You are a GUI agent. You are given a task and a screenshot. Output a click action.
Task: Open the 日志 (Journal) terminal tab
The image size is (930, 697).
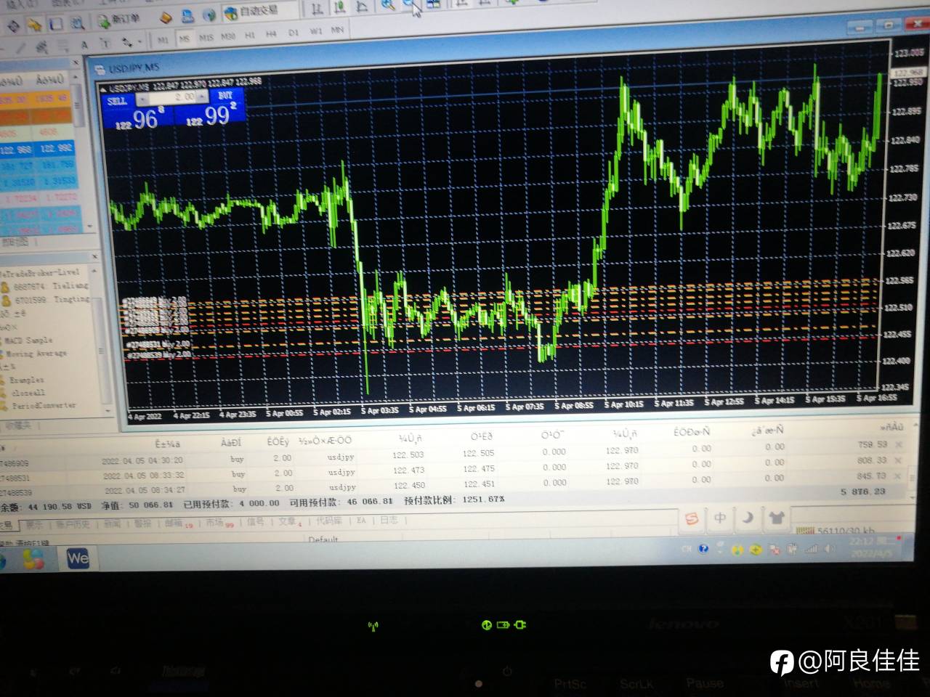coord(389,520)
